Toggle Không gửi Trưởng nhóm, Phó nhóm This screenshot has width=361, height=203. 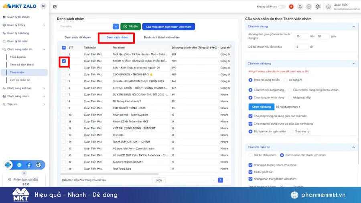pos(250,165)
